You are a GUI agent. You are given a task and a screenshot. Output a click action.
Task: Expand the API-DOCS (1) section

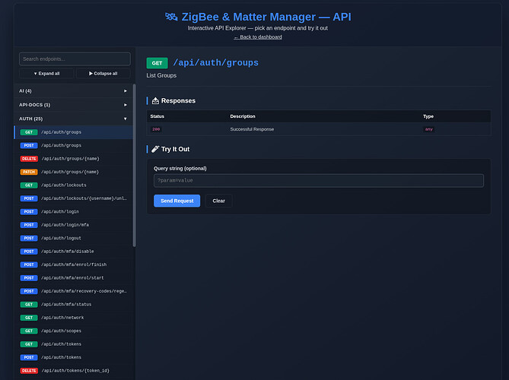(x=73, y=105)
